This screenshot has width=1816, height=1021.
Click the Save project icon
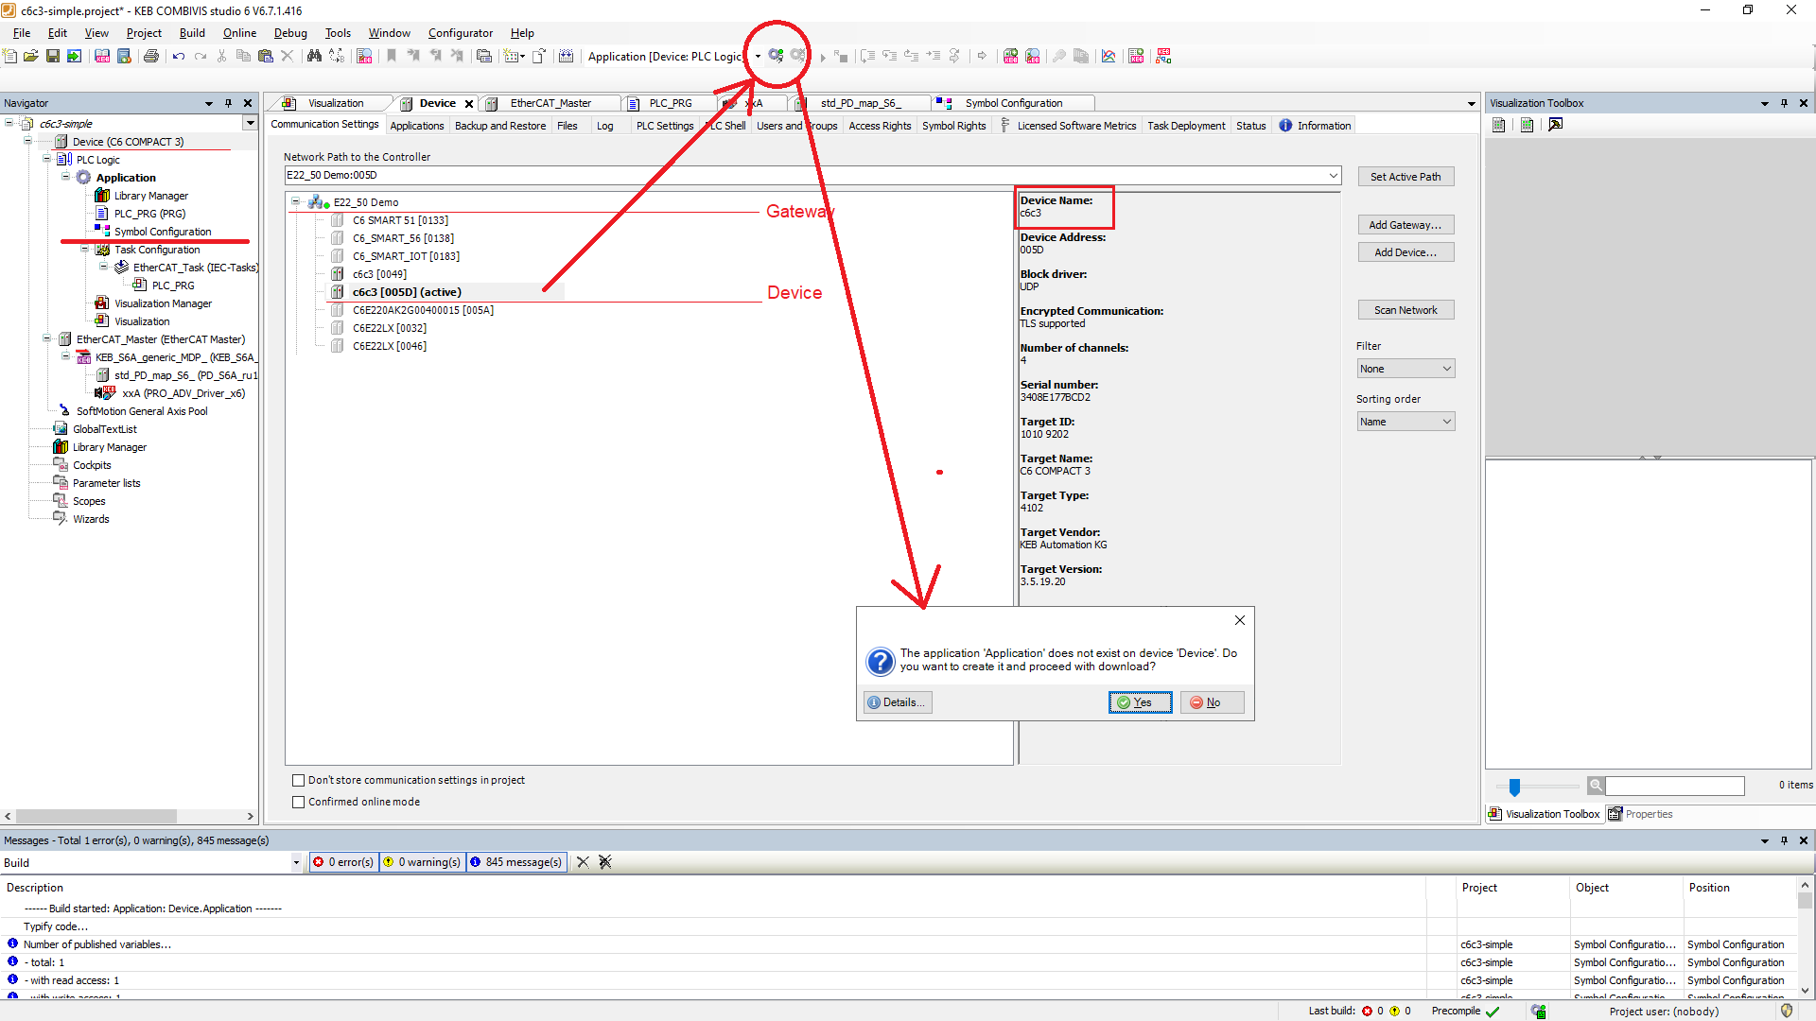(53, 56)
